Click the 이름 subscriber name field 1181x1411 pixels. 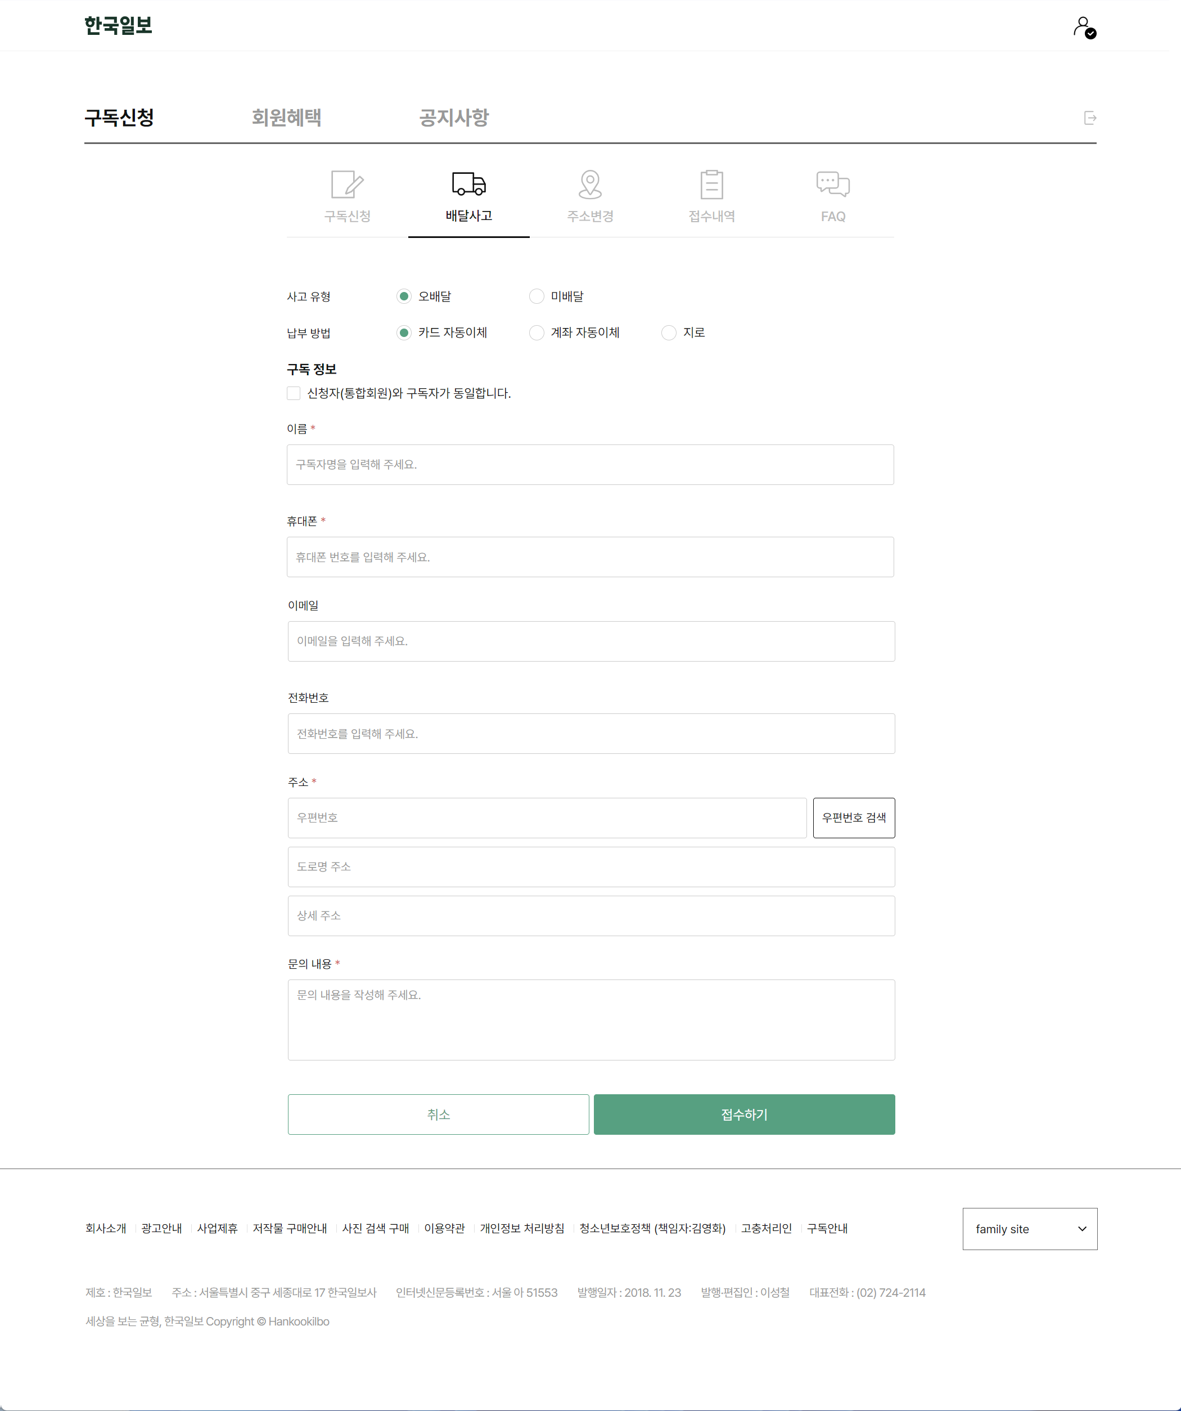click(x=590, y=464)
